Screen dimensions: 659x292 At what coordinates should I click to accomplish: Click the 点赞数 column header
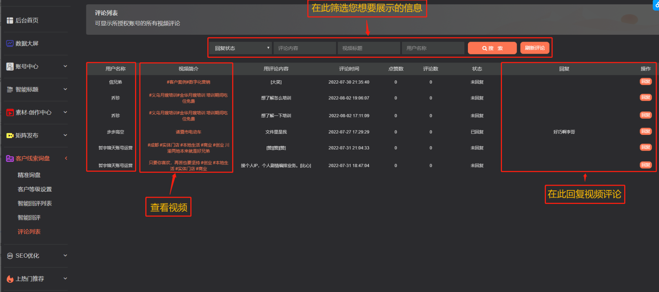[x=396, y=69]
